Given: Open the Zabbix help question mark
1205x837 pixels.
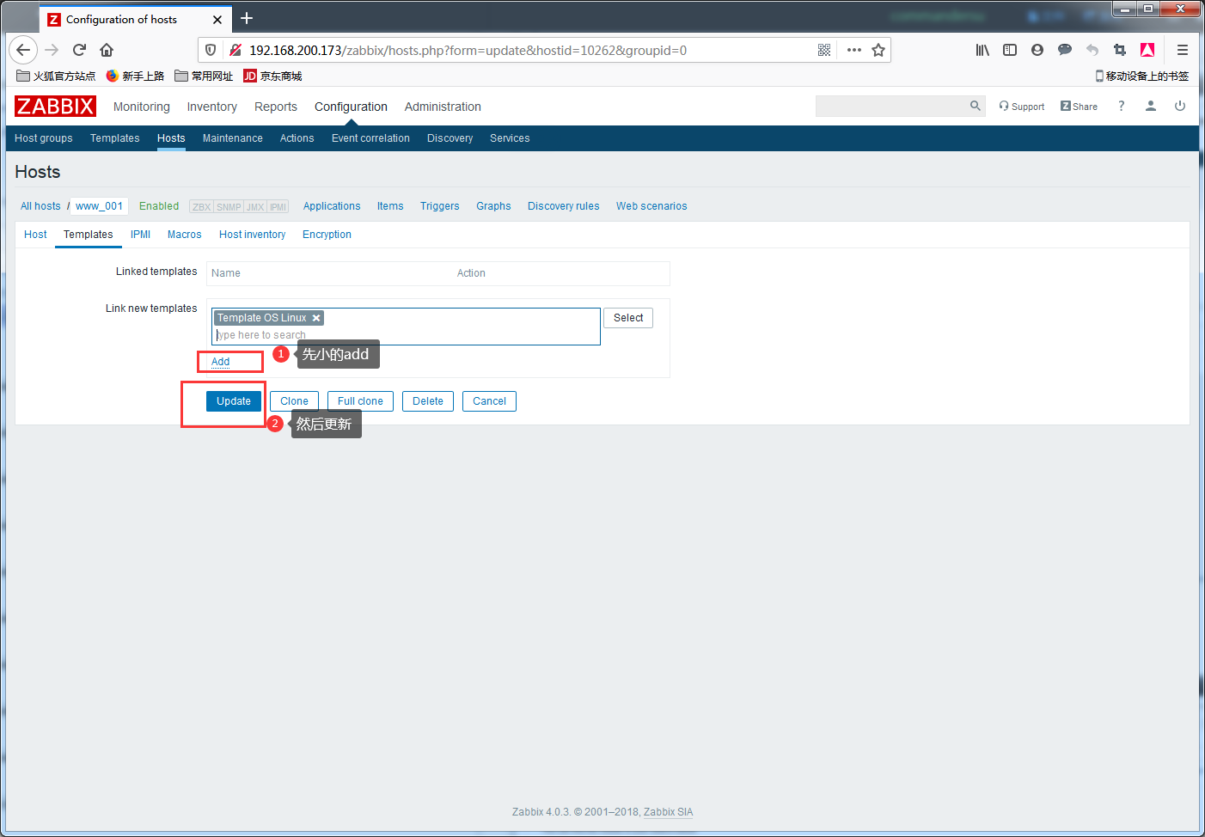Looking at the screenshot, I should click(1121, 106).
